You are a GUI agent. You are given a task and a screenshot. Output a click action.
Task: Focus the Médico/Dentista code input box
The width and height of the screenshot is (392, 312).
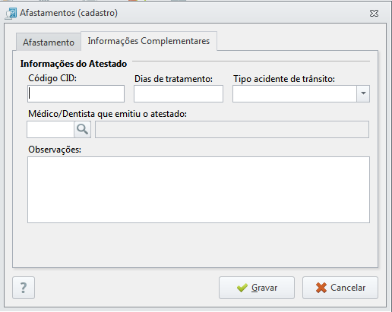[50, 129]
